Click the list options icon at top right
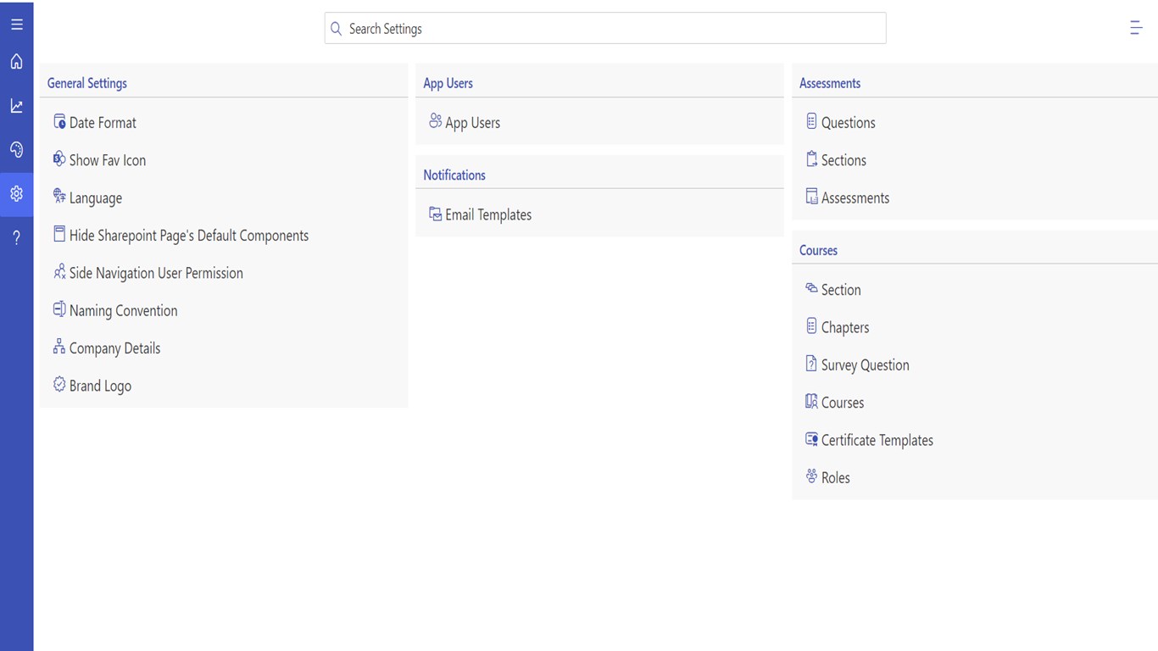 pos(1136,28)
